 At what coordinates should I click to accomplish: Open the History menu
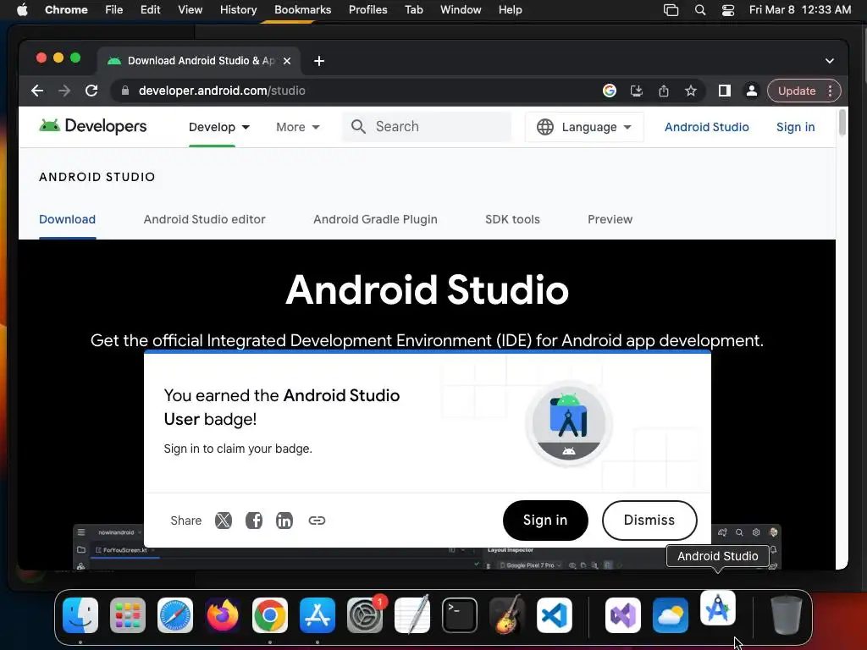tap(238, 10)
